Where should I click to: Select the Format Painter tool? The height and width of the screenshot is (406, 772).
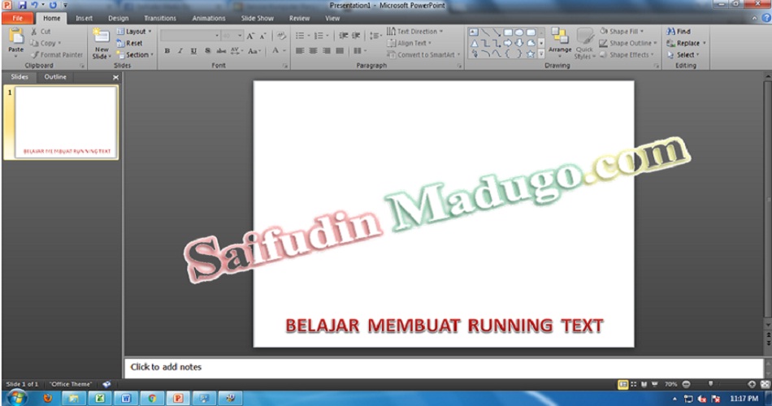[57, 54]
